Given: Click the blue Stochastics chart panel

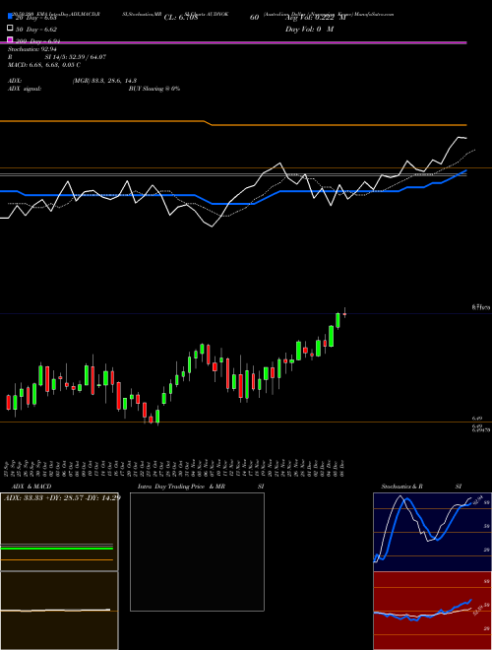Looking at the screenshot, I should (432, 532).
